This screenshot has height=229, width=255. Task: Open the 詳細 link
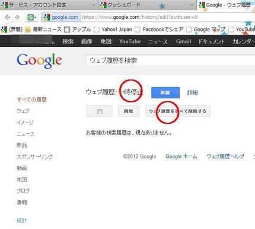point(193,92)
